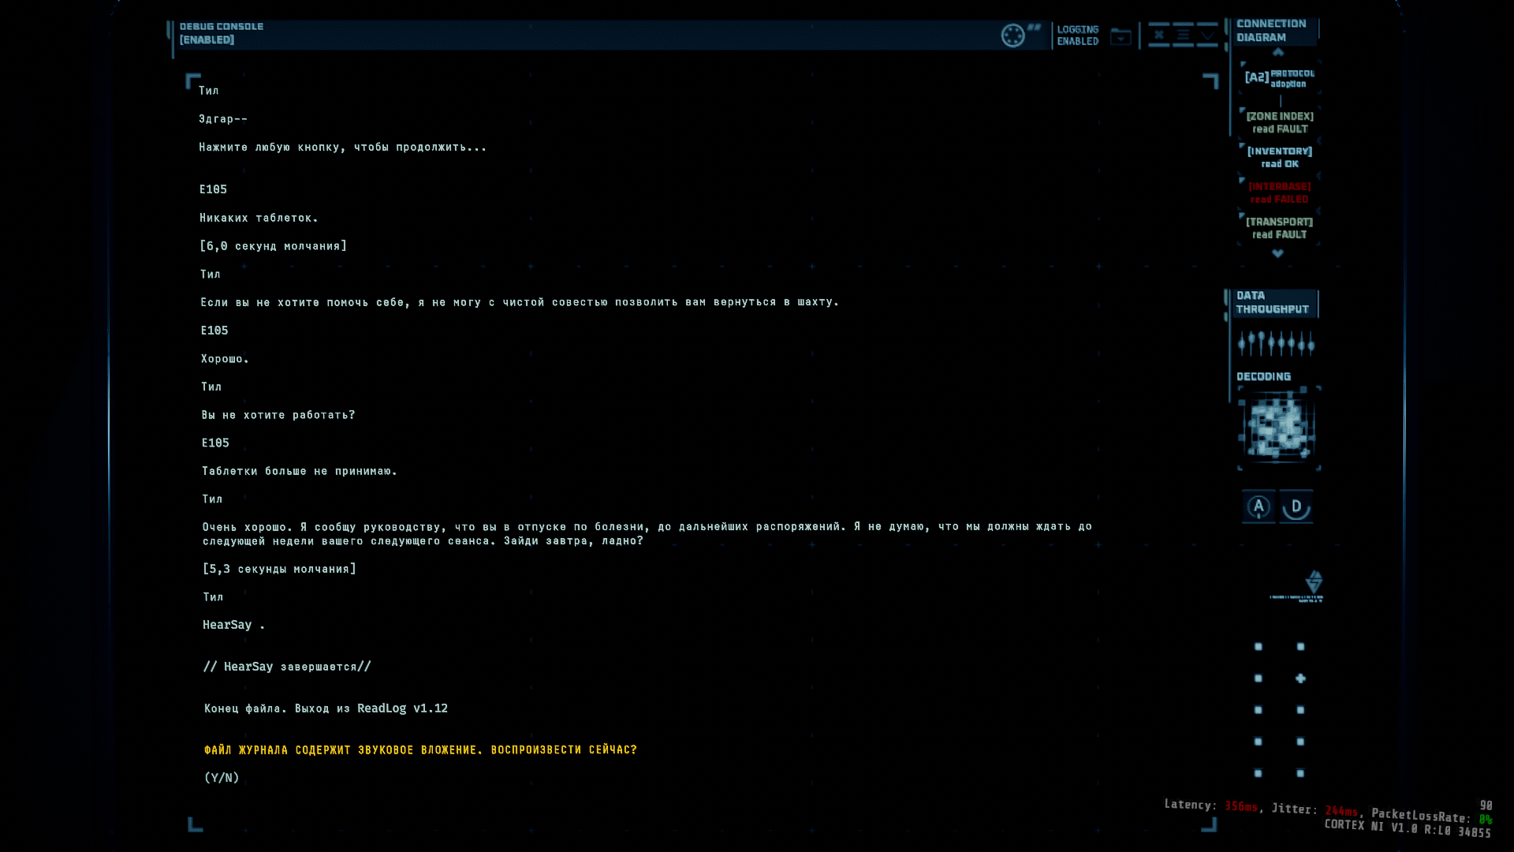This screenshot has height=852, width=1514.
Task: Click the [TRANSPORT] read FAULT entry
Action: (1280, 228)
